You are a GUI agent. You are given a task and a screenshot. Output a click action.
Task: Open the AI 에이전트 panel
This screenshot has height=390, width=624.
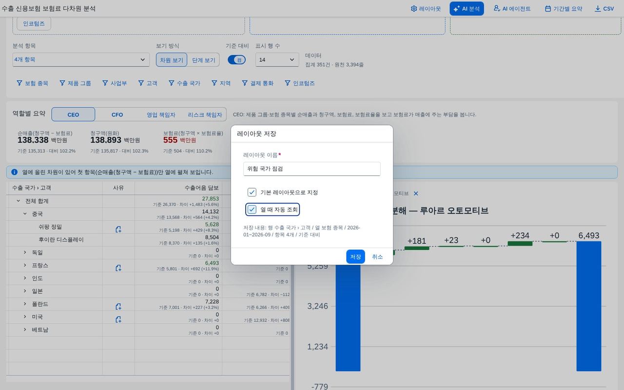coord(512,9)
